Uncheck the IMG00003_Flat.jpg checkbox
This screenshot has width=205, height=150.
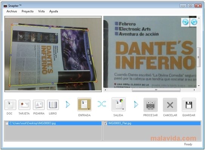(106, 123)
